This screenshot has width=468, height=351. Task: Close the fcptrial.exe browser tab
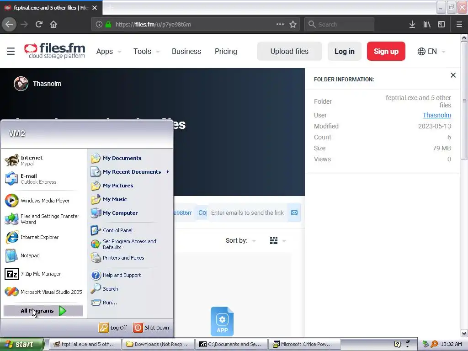click(95, 8)
